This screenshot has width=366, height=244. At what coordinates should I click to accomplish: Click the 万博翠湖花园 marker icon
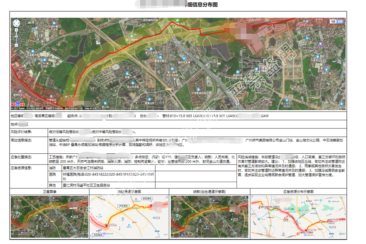tap(198, 90)
